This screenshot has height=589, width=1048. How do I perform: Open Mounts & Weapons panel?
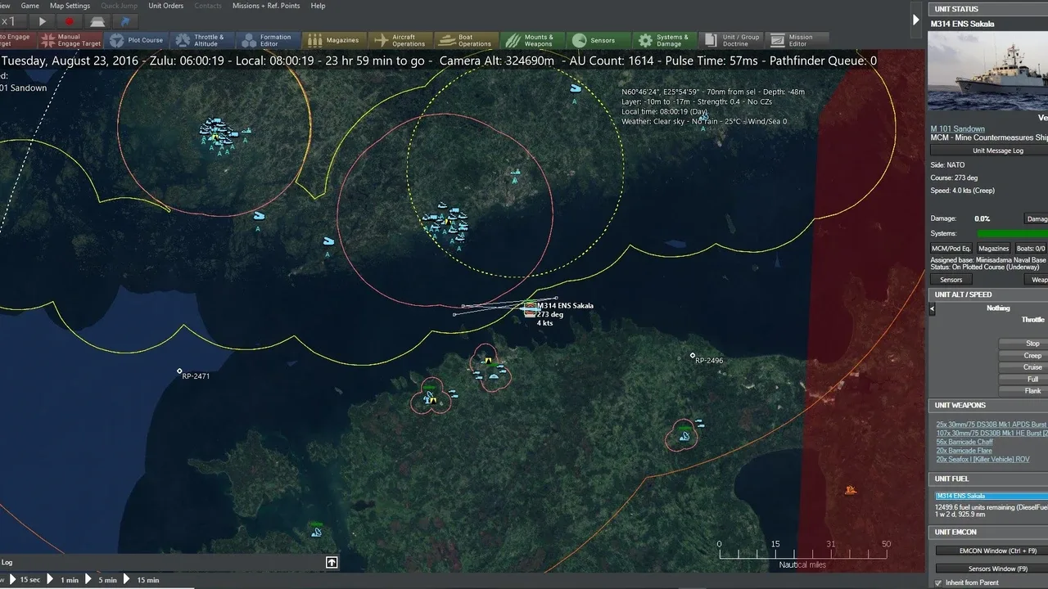[x=531, y=40]
